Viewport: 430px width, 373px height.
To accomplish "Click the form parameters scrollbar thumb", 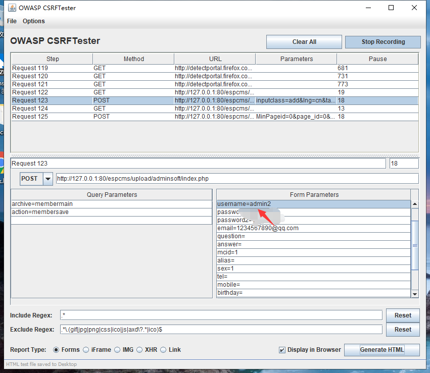I will click(415, 245).
